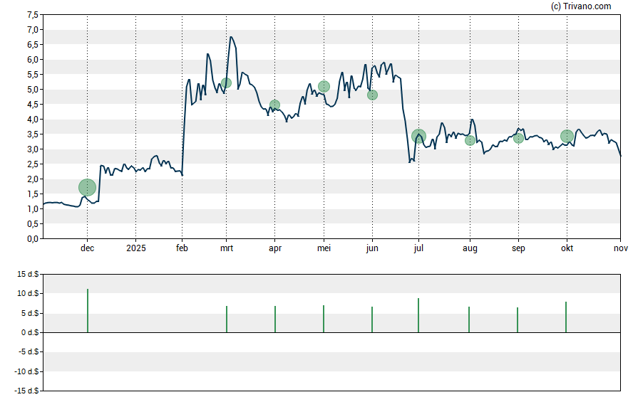Click the '3,0' y-axis value
The width and height of the screenshot is (633, 402).
tap(33, 149)
